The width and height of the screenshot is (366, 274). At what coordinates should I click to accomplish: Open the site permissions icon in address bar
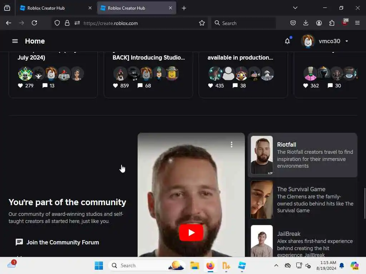pyautogui.click(x=77, y=23)
